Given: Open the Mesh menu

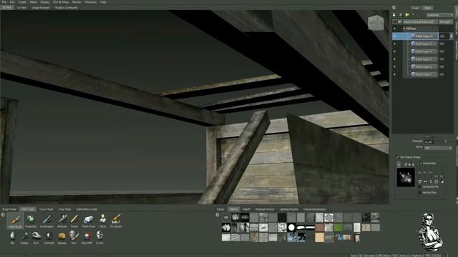Looking at the screenshot, I should click(34, 2).
